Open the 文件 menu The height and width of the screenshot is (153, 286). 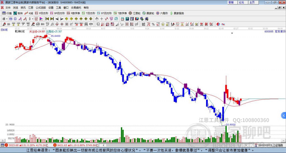coord(8,7)
